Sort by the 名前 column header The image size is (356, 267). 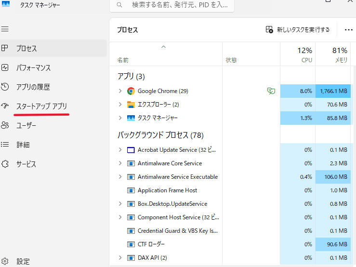(166, 54)
